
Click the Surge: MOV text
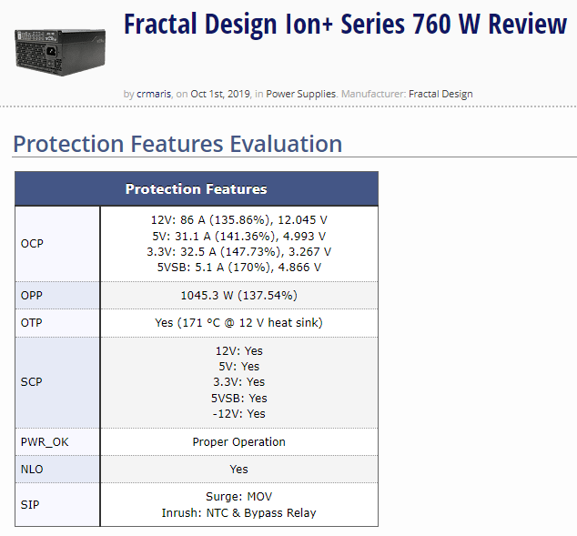coord(238,497)
